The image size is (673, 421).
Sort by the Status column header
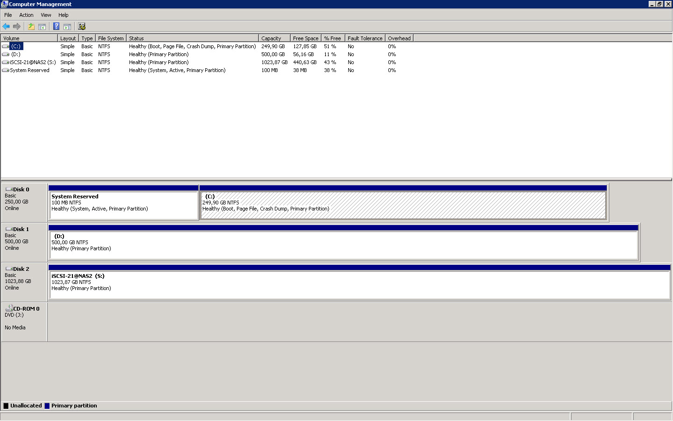pyautogui.click(x=193, y=38)
